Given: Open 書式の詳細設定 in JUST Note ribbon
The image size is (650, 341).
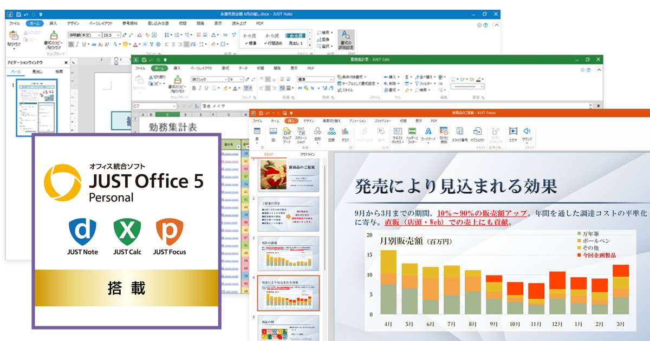Looking at the screenshot, I should tap(346, 40).
